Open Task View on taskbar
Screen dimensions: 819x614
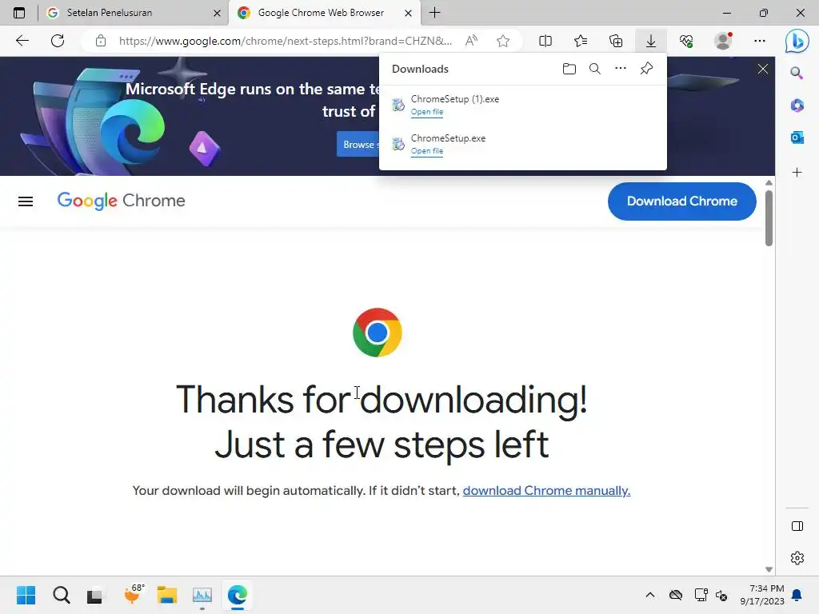click(95, 595)
